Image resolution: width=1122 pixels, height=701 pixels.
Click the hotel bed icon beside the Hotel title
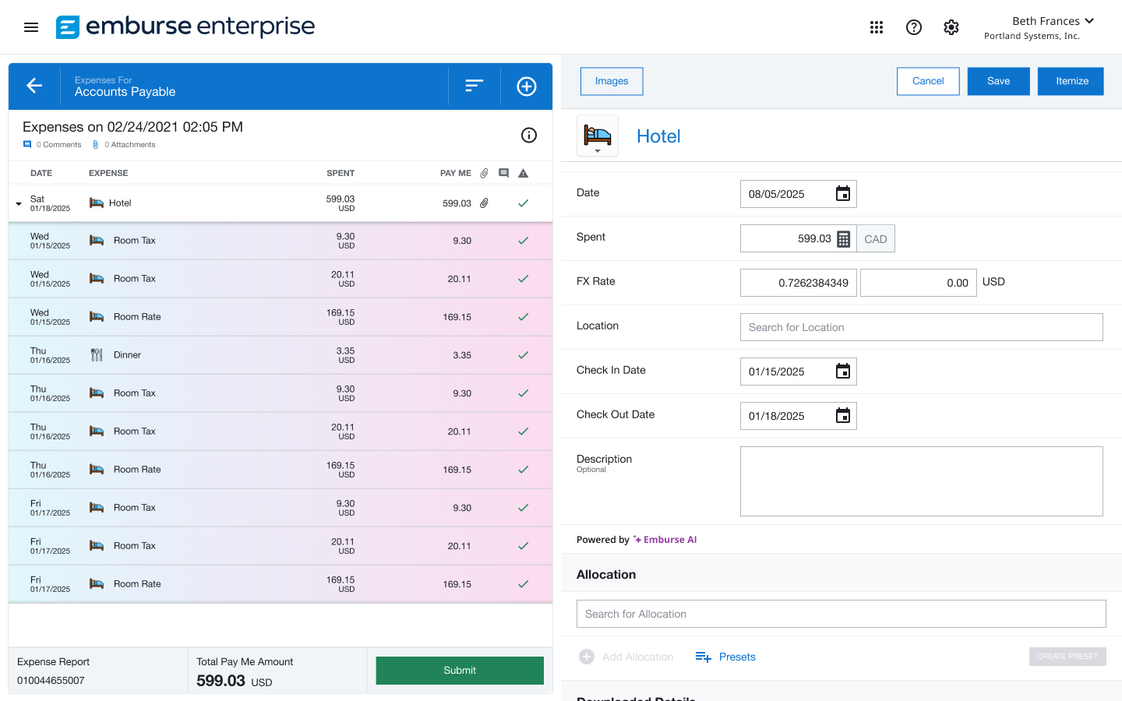coord(597,135)
